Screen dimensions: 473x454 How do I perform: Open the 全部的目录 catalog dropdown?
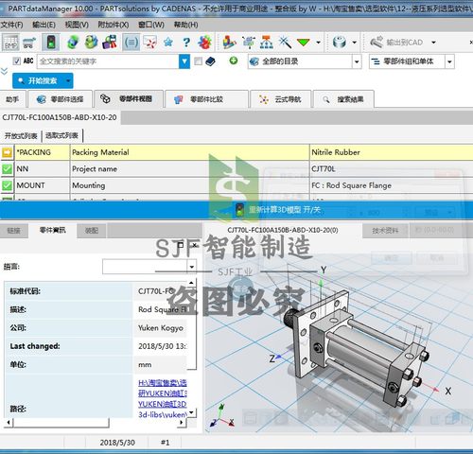357,61
